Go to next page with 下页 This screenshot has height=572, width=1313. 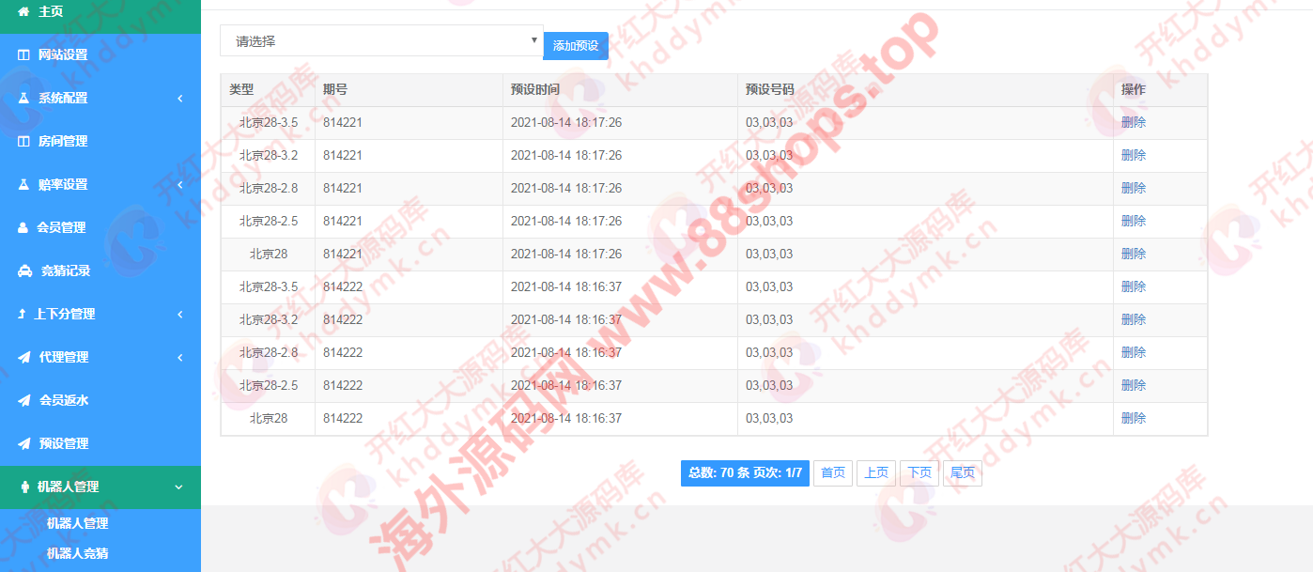click(x=919, y=473)
